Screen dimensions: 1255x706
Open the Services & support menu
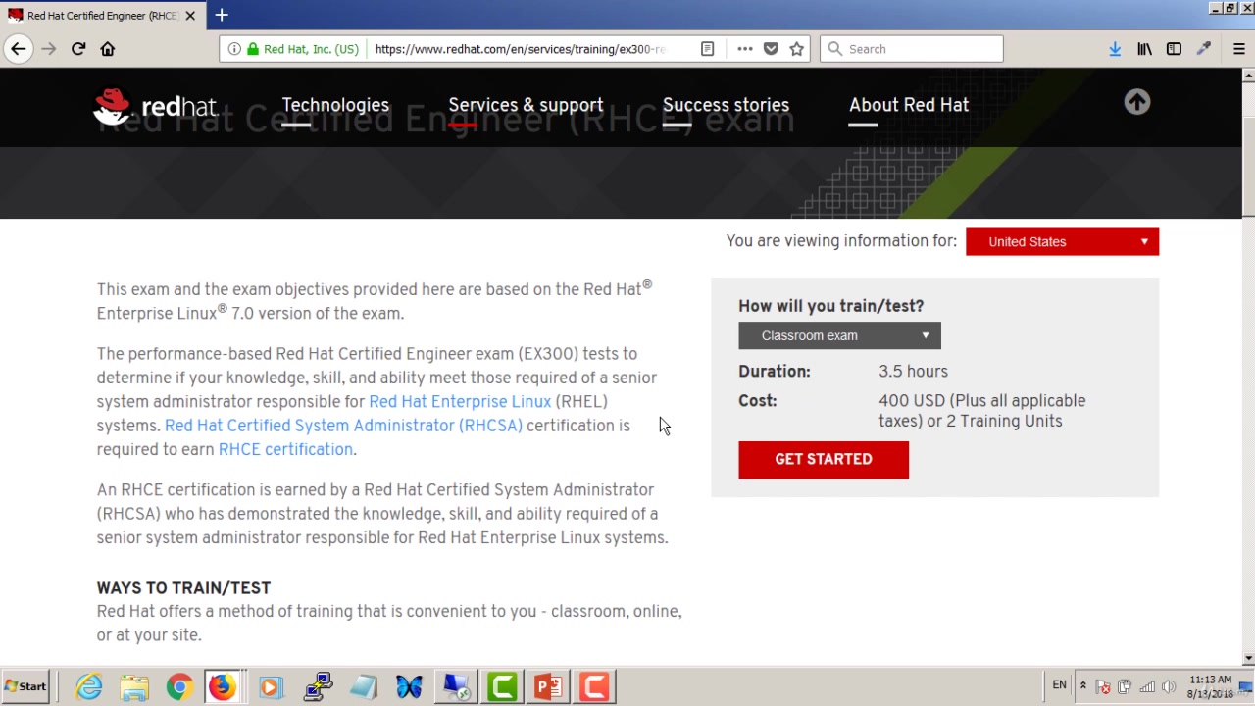tap(526, 105)
